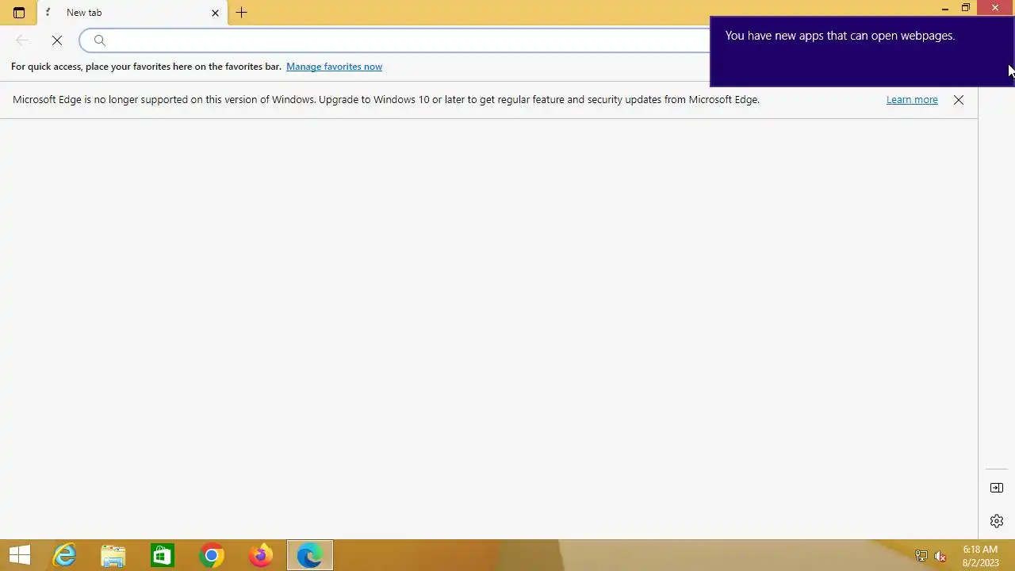Close the New tab tab
The image size is (1015, 571).
pos(215,13)
